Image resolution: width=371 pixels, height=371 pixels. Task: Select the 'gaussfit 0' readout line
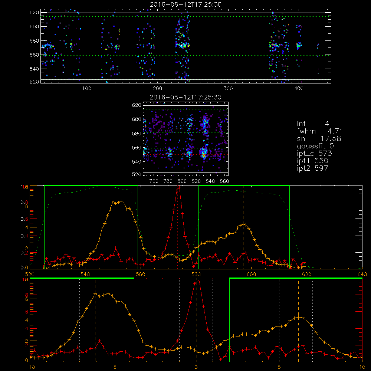pos(315,146)
